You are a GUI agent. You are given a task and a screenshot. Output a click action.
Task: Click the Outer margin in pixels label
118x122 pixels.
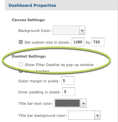pos(39,81)
